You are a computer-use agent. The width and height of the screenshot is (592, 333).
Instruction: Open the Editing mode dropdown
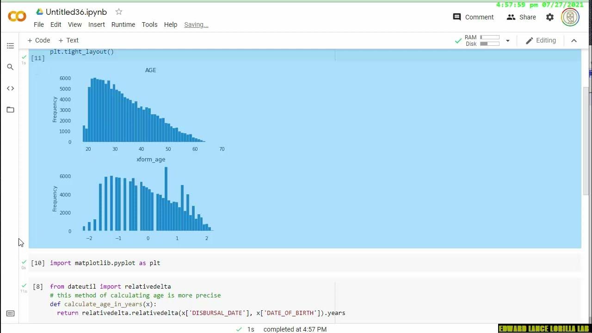(x=541, y=41)
